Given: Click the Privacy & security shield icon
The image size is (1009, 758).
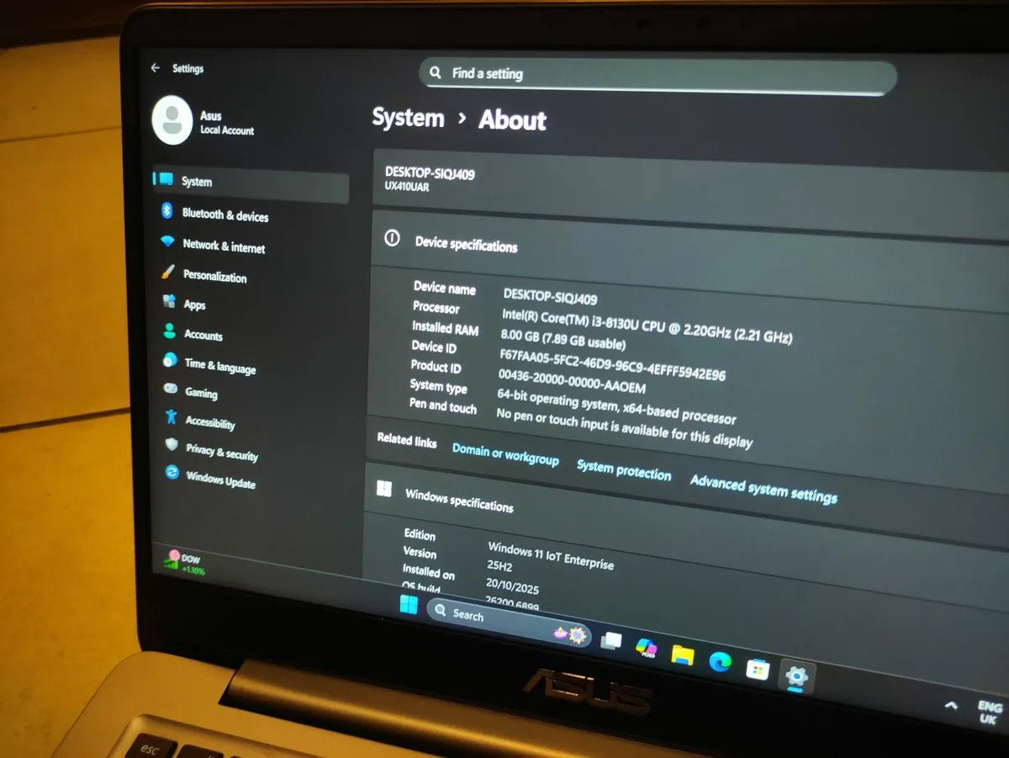Looking at the screenshot, I should (x=172, y=445).
